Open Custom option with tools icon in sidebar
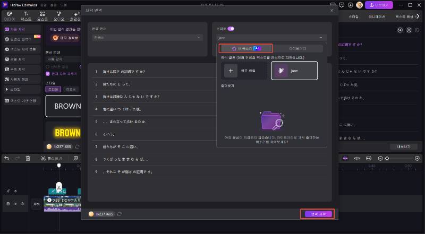The height and width of the screenshot is (234, 425). coord(22,80)
